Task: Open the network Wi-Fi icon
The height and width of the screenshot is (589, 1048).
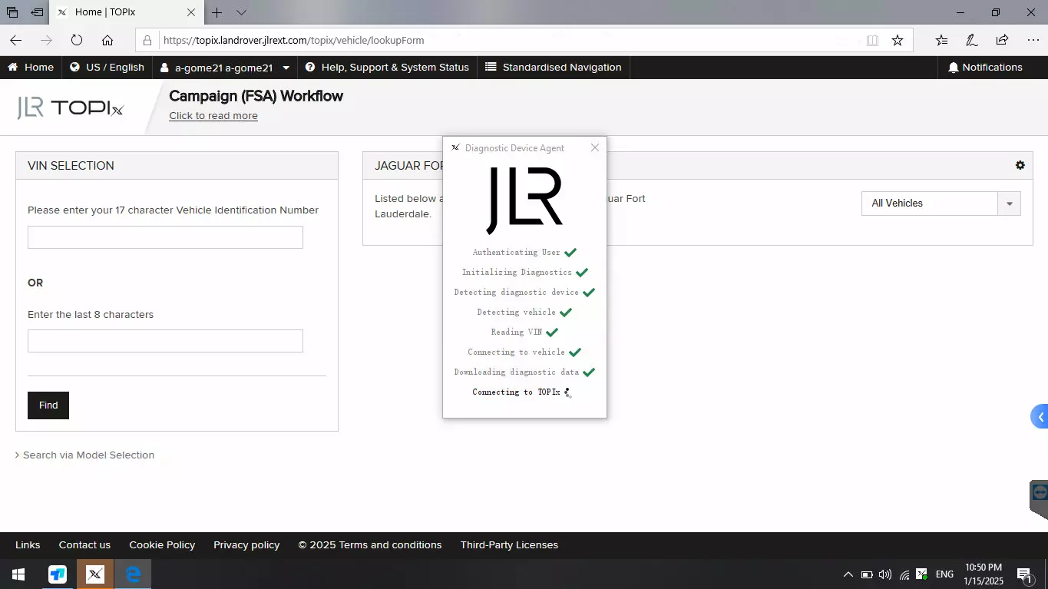Action: pyautogui.click(x=904, y=574)
